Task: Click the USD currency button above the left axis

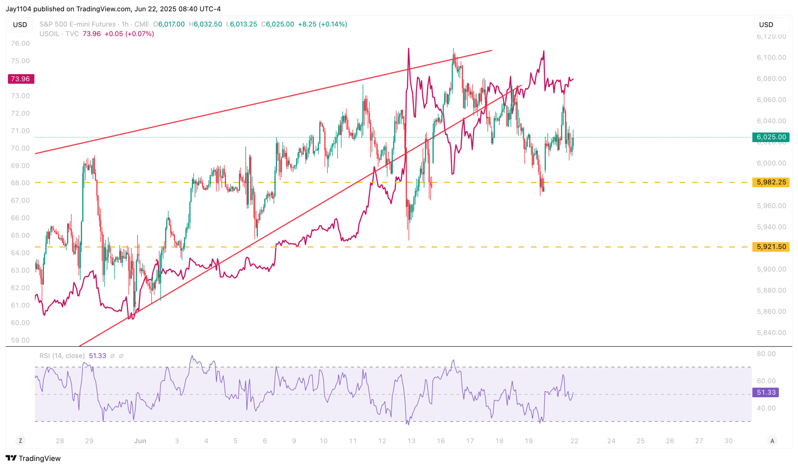Action: coord(20,25)
